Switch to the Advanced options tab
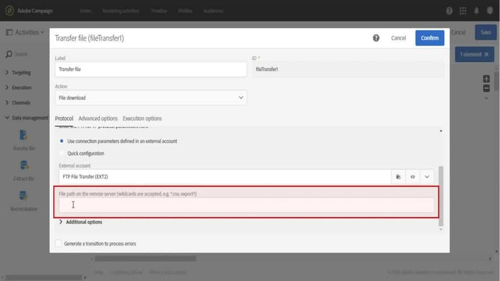This screenshot has width=500, height=281. point(98,118)
